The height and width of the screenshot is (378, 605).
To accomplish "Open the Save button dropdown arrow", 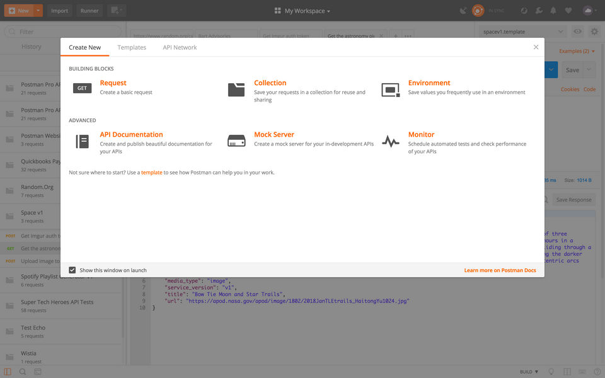I will 589,70.
